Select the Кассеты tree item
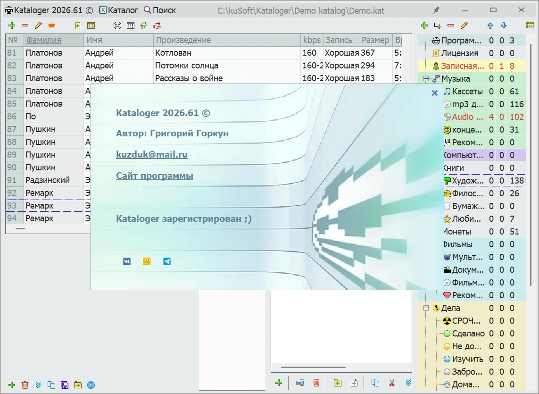 pyautogui.click(x=467, y=92)
